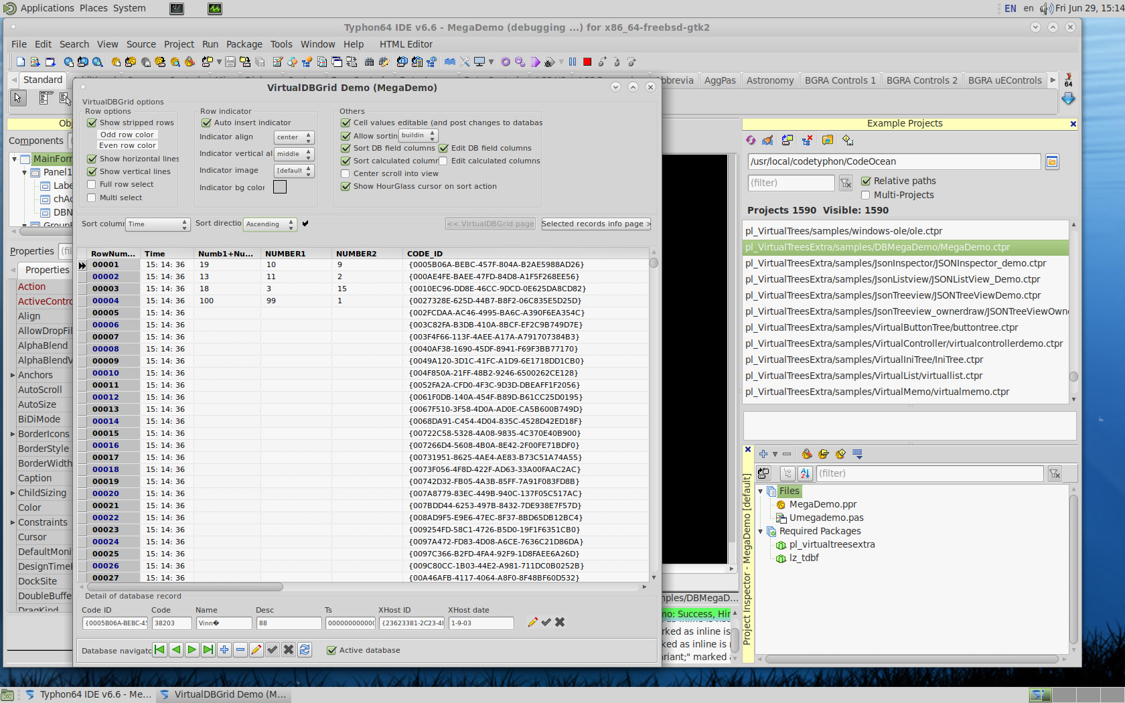Click the Pause button in IDE toolbar
Viewport: 1125px width, 703px height.
pyautogui.click(x=573, y=62)
